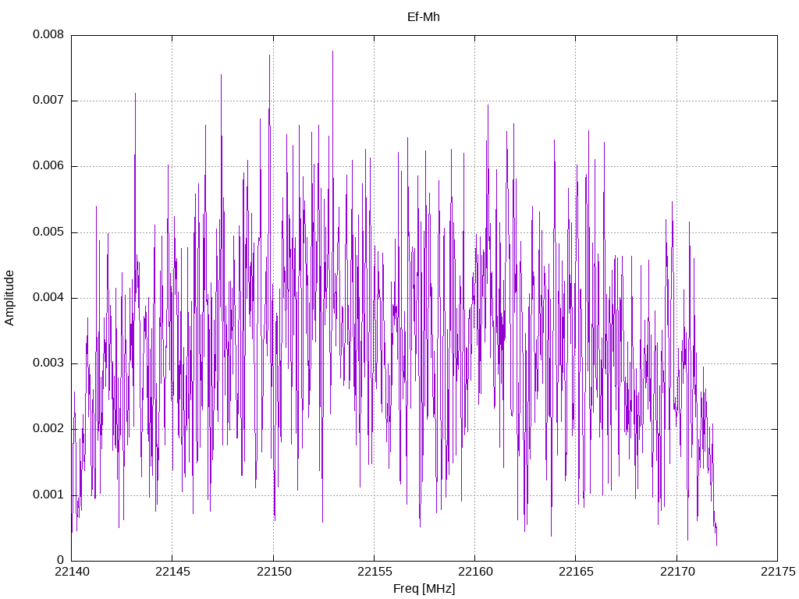Viewport: 799px width, 599px height.
Task: Click y-axis value 0.006
Action: pos(48,166)
